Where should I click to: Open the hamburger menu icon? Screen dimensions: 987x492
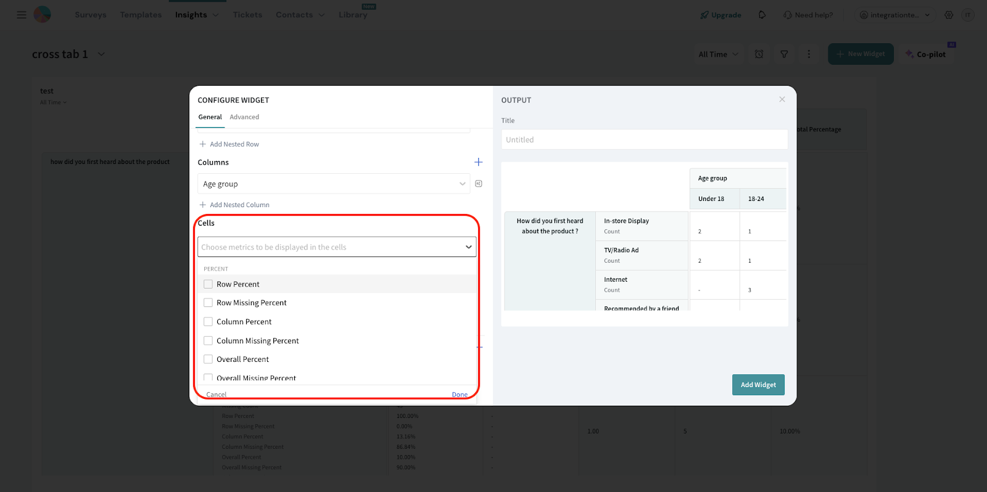click(x=22, y=15)
